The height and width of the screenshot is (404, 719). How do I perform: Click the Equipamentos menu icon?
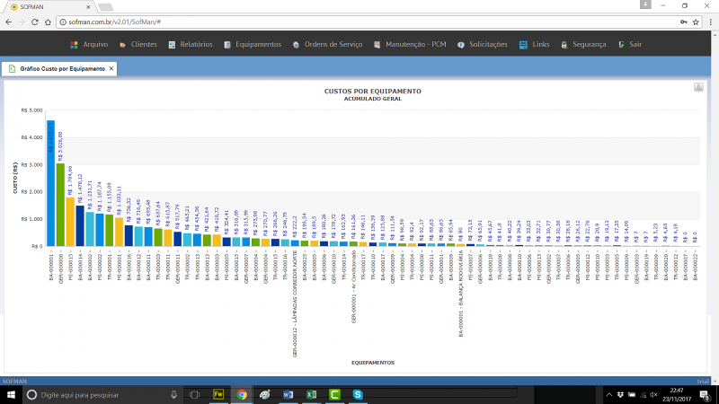click(228, 44)
